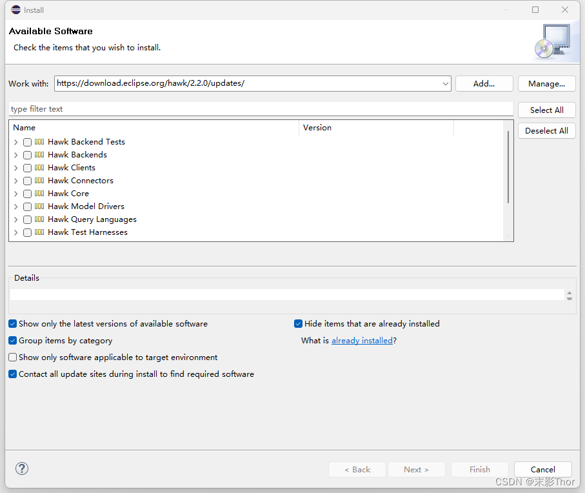This screenshot has width=585, height=493.
Task: Enable Show only software applicable to target environment
Action: [13, 357]
